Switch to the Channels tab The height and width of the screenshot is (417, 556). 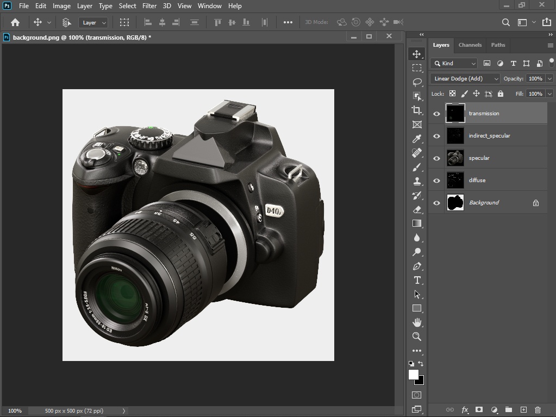470,45
